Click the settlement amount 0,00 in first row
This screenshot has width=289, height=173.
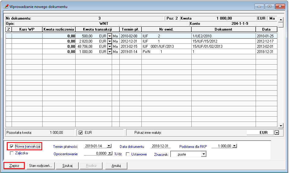tap(59, 36)
